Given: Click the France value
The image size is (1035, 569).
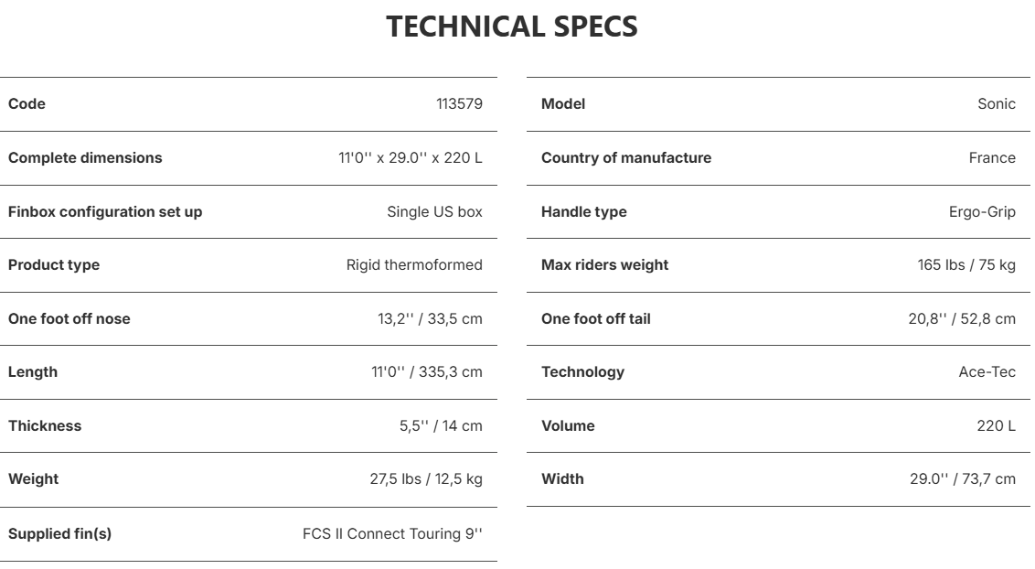Looking at the screenshot, I should (992, 157).
